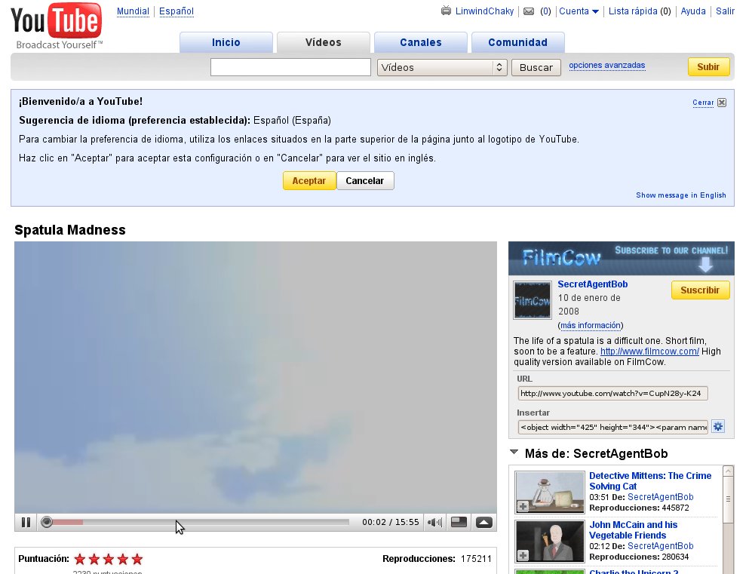Click the Cancelar button
Image resolution: width=749 pixels, height=574 pixels.
(365, 181)
